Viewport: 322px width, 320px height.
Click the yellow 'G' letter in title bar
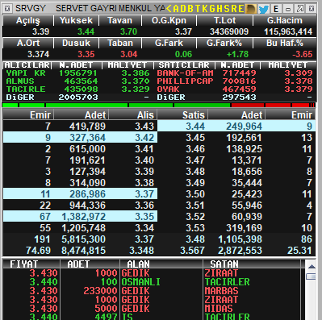(x=212, y=9)
